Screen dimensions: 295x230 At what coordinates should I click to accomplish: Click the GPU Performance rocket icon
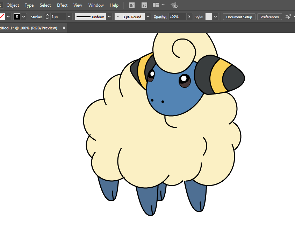[x=174, y=5]
